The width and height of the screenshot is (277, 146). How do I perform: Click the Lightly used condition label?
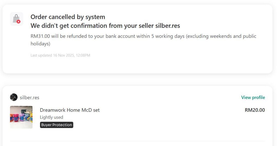point(51,117)
